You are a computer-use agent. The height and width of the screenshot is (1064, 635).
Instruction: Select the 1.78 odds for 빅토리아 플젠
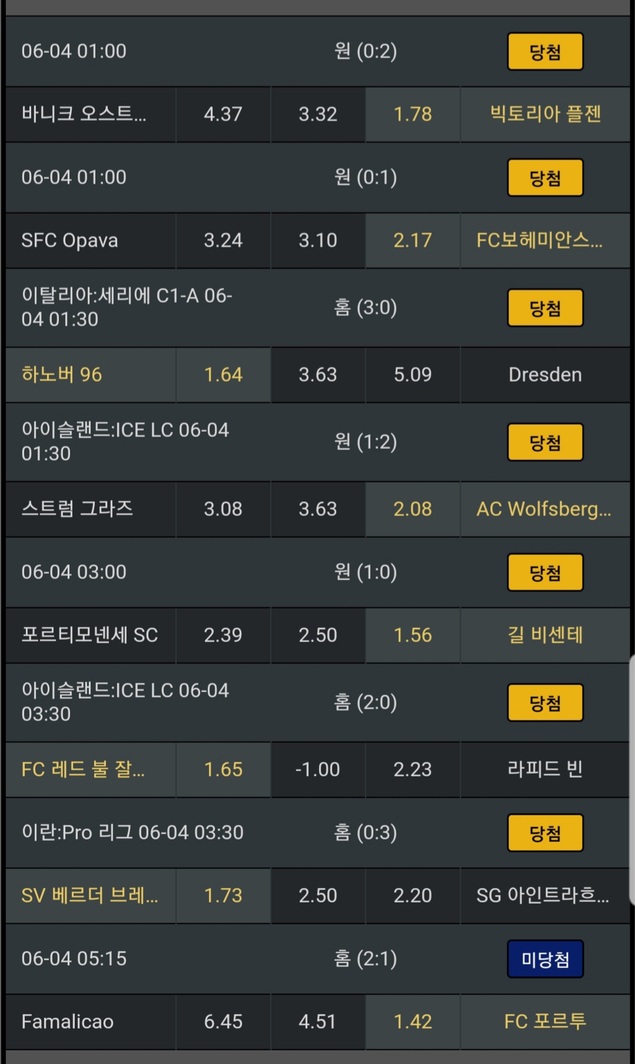click(x=412, y=114)
